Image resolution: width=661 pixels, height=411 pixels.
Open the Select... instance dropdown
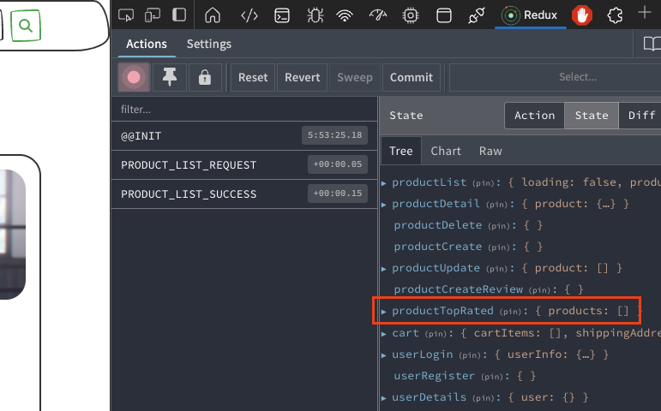pos(555,77)
